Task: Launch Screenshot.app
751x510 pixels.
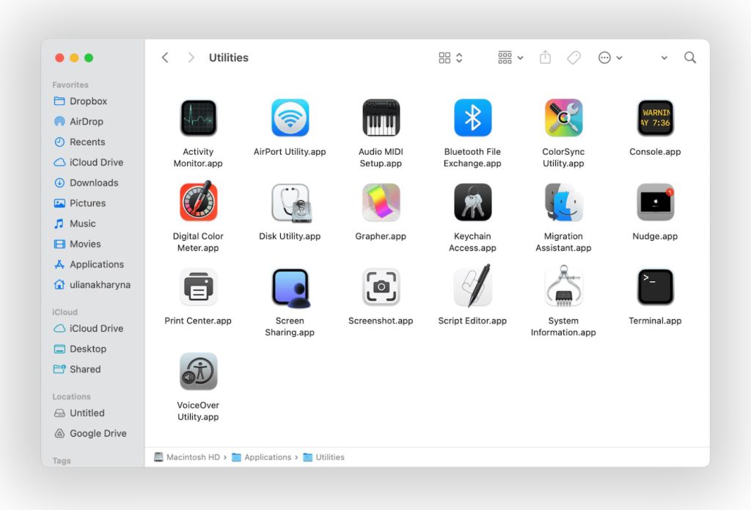Action: [381, 287]
